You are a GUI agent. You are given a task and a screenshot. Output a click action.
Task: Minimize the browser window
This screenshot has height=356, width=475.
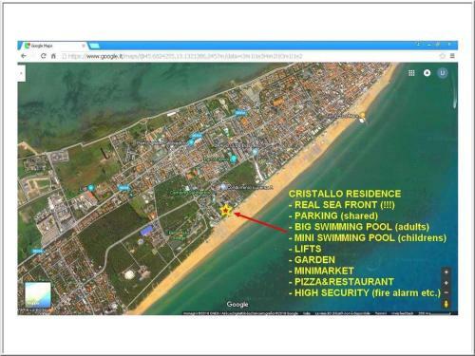tap(429, 45)
